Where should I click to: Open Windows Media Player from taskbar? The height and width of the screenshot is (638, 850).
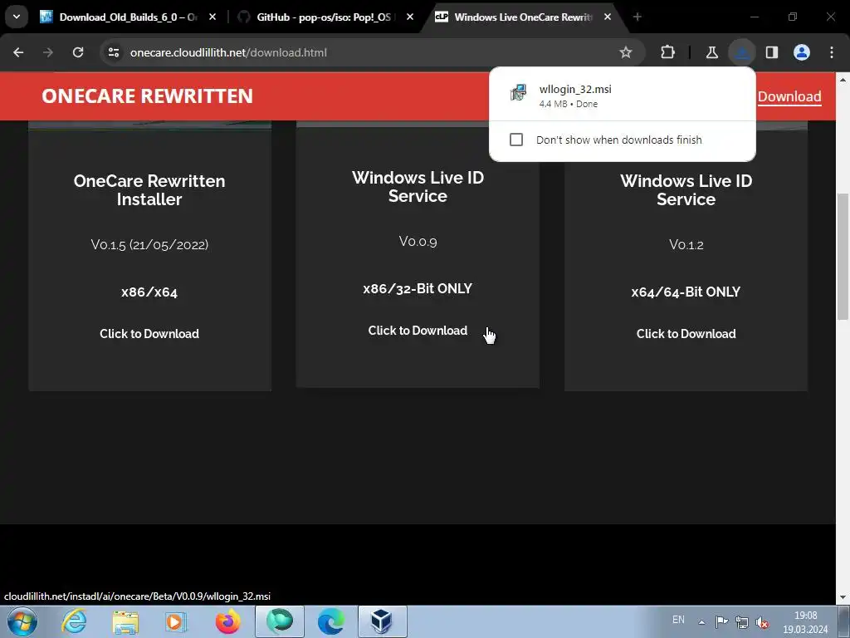[x=175, y=621]
